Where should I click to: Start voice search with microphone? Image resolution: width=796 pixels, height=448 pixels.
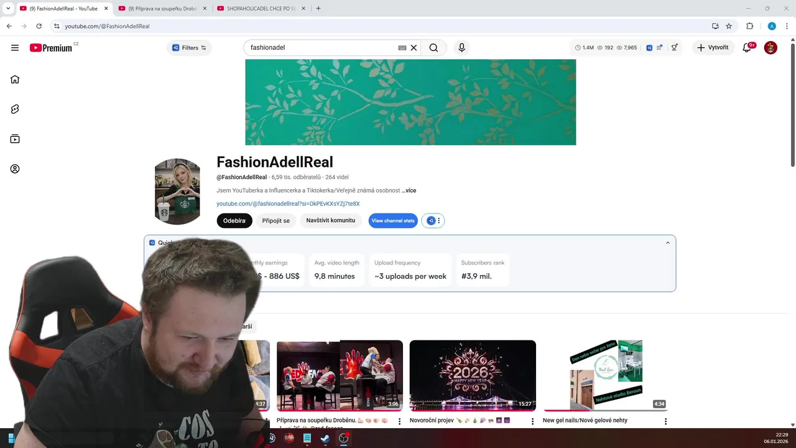tap(461, 47)
